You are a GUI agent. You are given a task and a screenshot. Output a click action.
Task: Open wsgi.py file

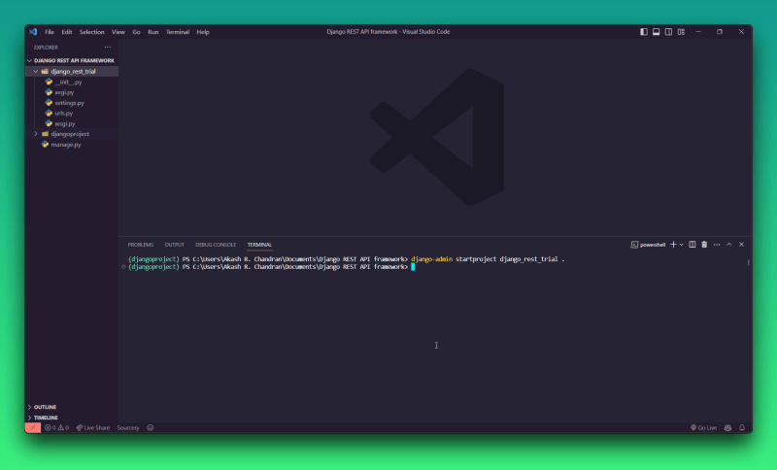(65, 123)
